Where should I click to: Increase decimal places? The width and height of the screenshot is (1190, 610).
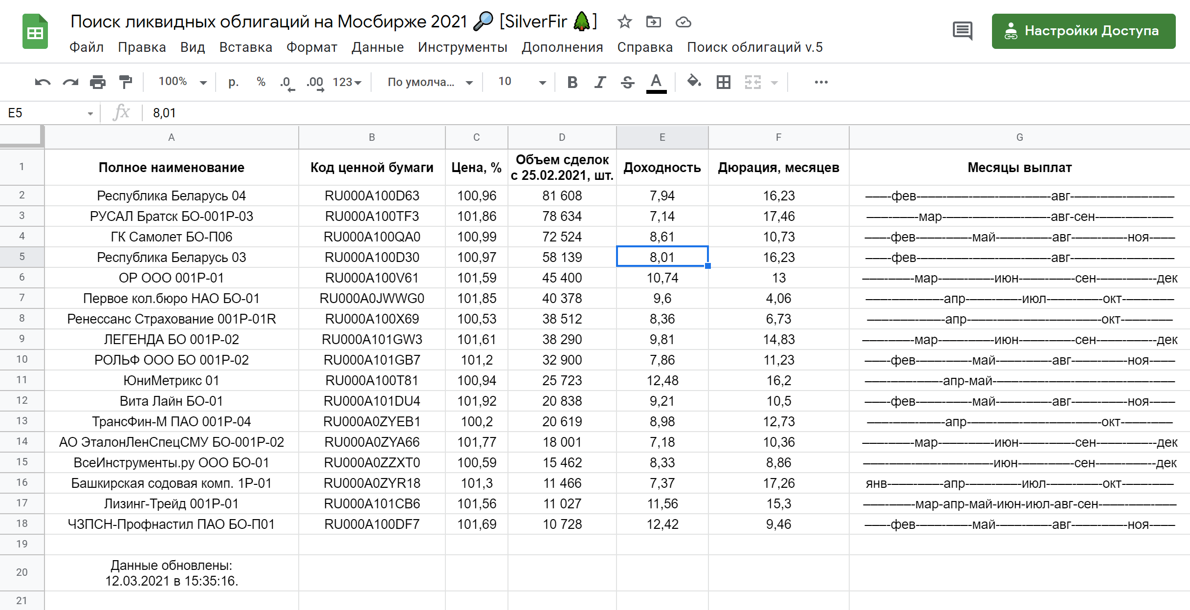pyautogui.click(x=315, y=83)
